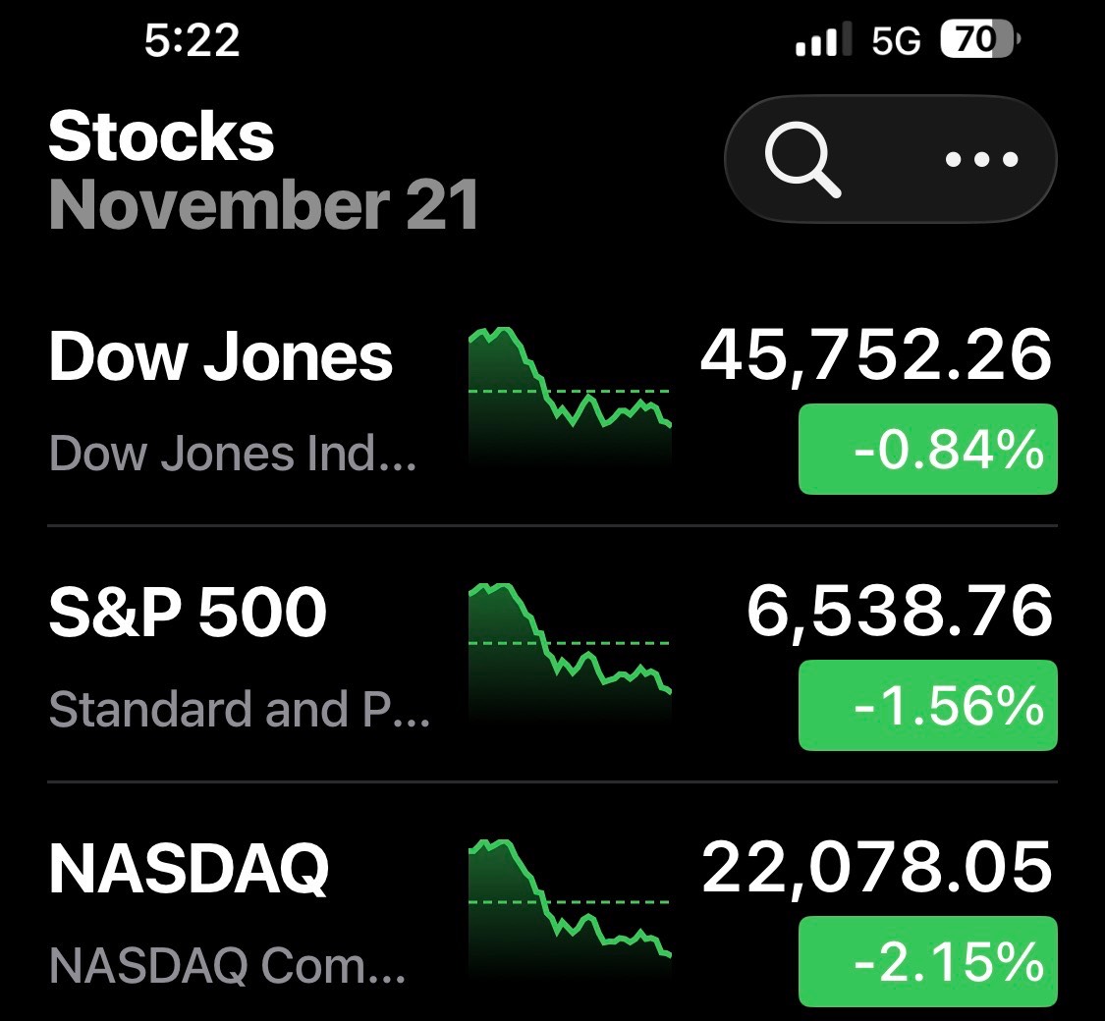Tap the NASDAQ price 22,078.05
The image size is (1105, 1021).
tap(877, 868)
